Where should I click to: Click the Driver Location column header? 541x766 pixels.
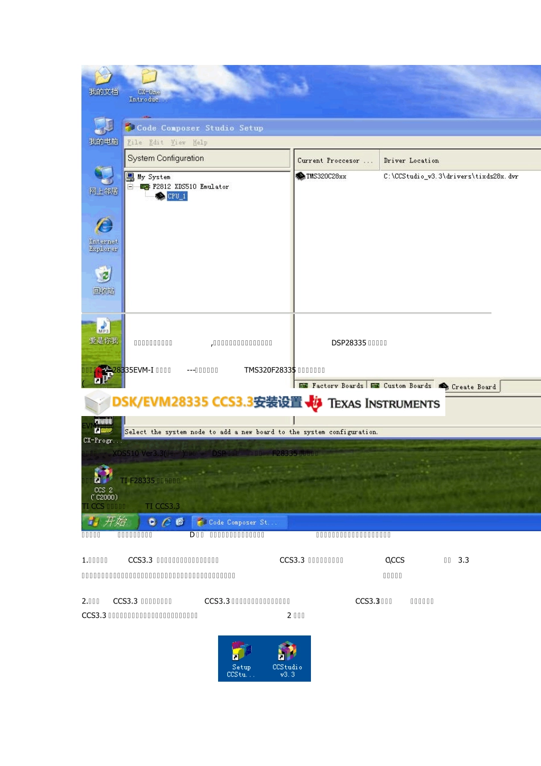click(x=460, y=160)
